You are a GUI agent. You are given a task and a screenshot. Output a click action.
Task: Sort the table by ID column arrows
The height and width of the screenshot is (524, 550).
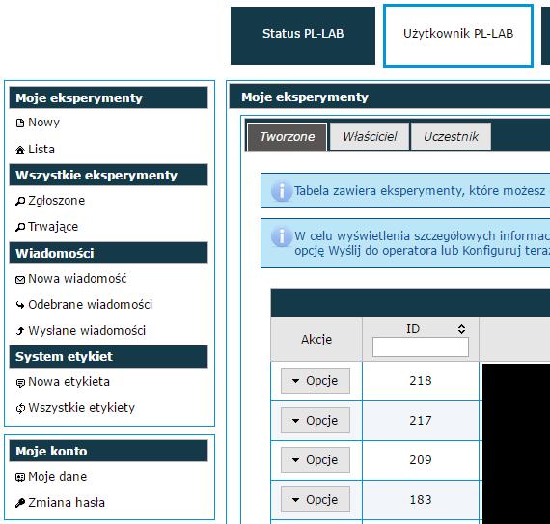coord(461,329)
